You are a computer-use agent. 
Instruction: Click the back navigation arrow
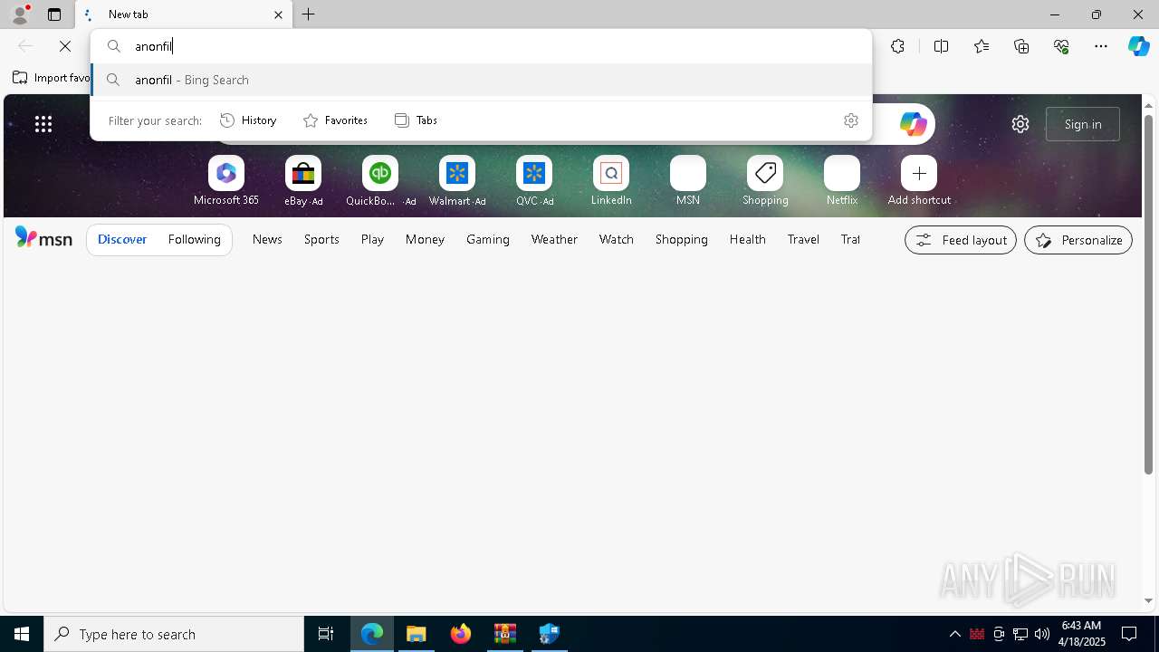pos(25,46)
